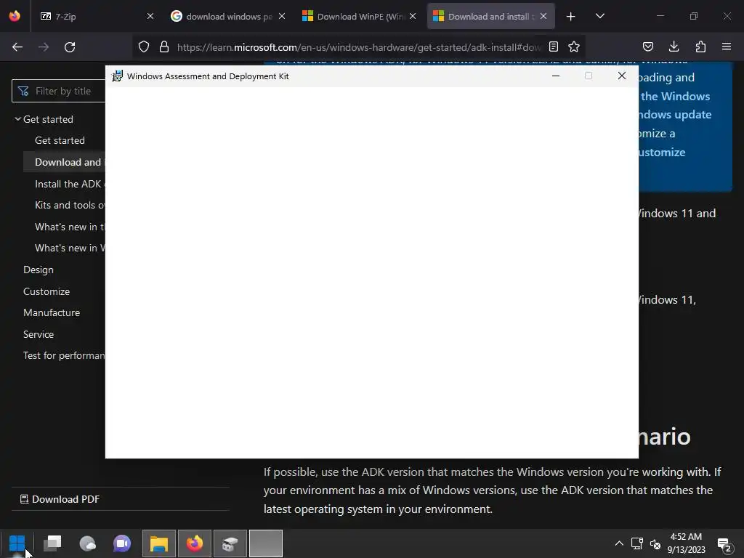Open a new browser tab

(x=571, y=17)
